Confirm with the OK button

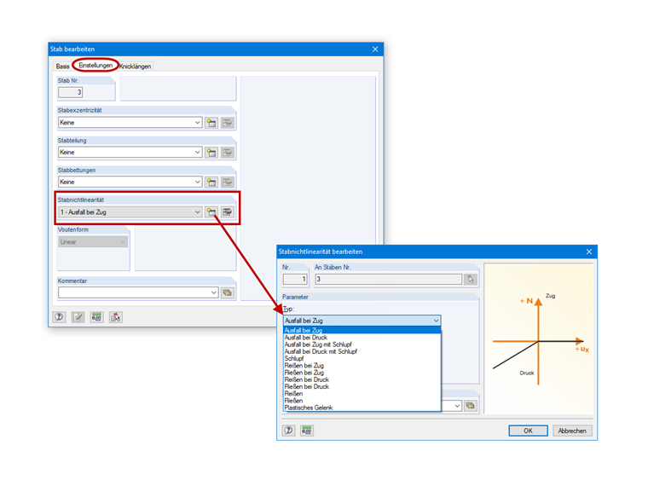[x=528, y=431]
